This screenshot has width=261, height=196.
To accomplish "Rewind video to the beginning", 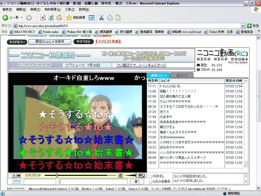I will tap(19, 175).
